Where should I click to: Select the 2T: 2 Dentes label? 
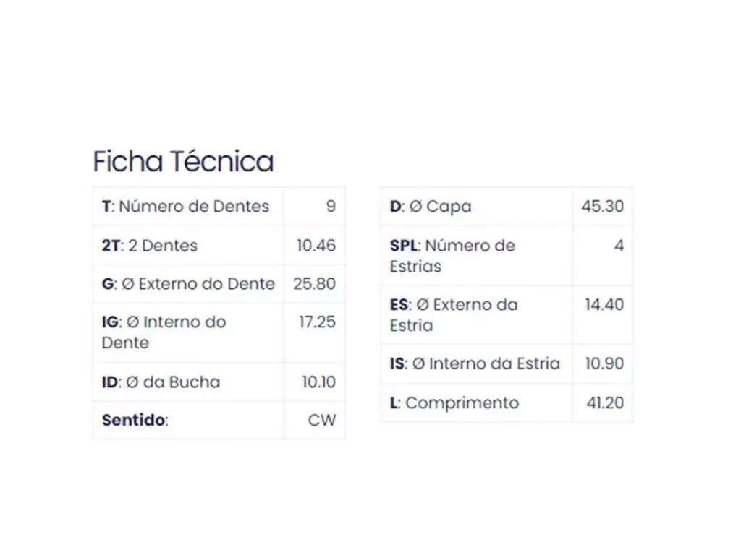[150, 246]
